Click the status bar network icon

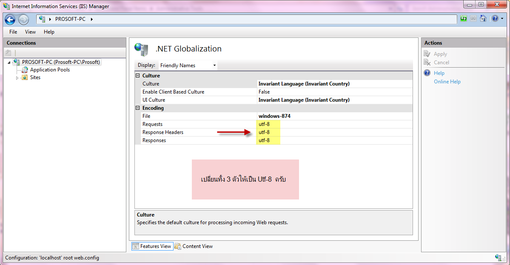coord(498,257)
